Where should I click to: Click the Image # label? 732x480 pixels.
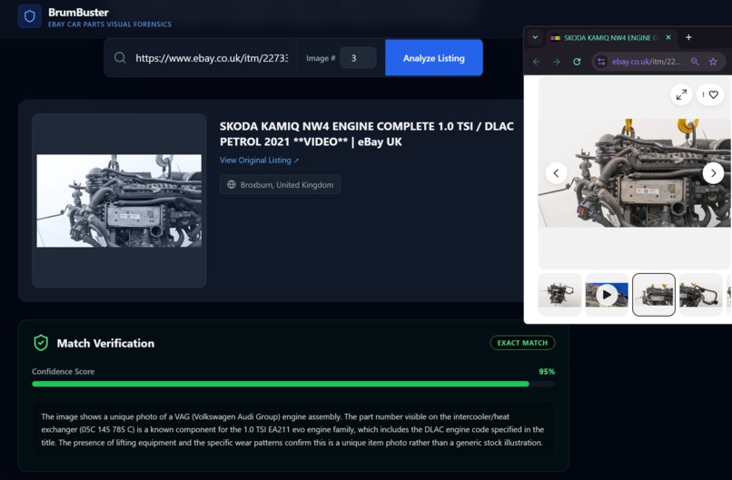click(x=321, y=58)
